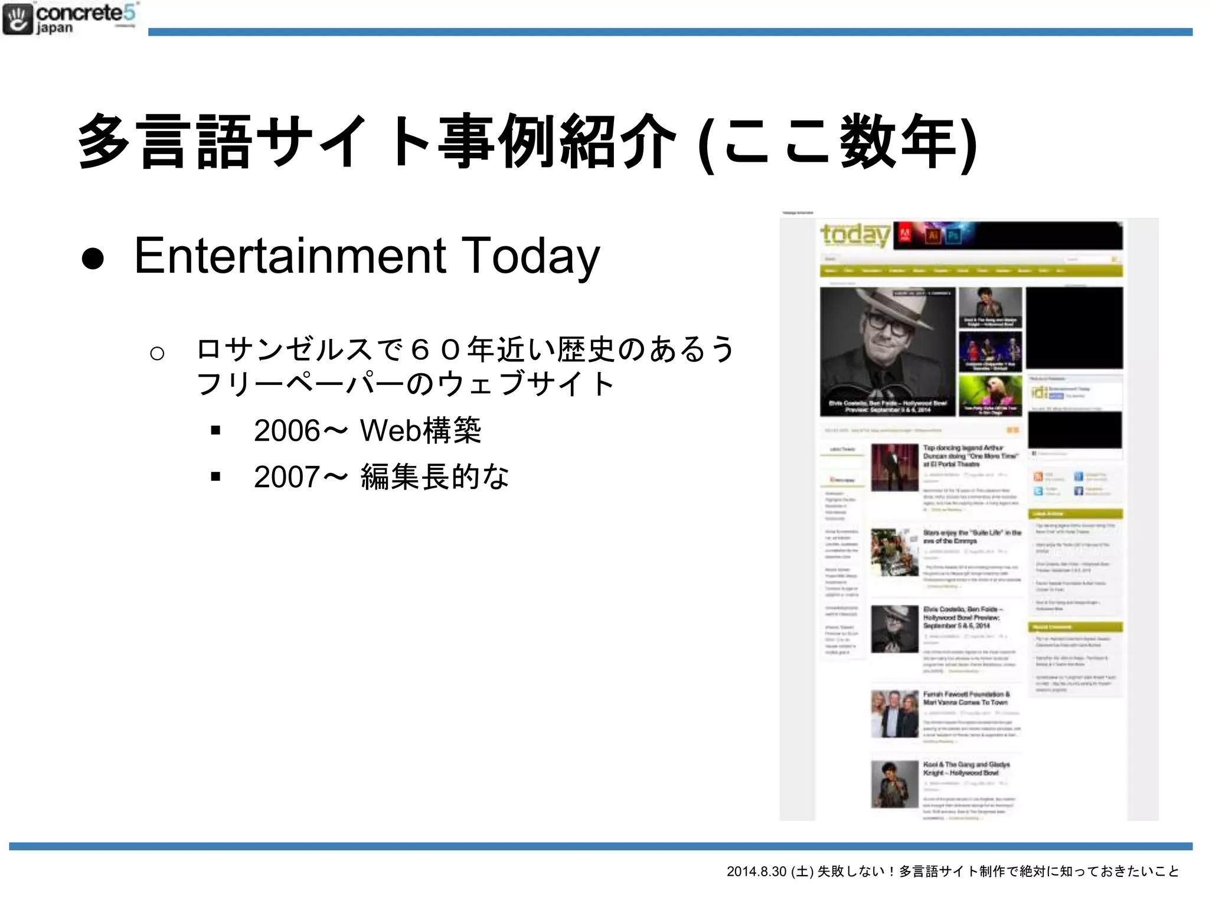1209x907 pixels.
Task: Open the 'Stars enjoy the Suite Life' headline
Action: 972,537
